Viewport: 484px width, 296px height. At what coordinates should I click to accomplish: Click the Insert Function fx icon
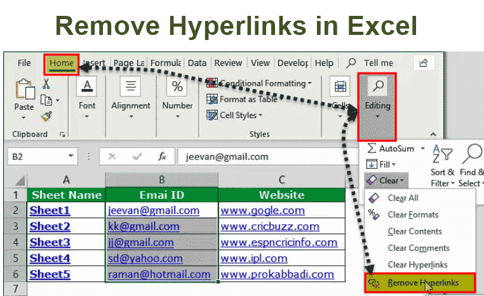coord(162,156)
